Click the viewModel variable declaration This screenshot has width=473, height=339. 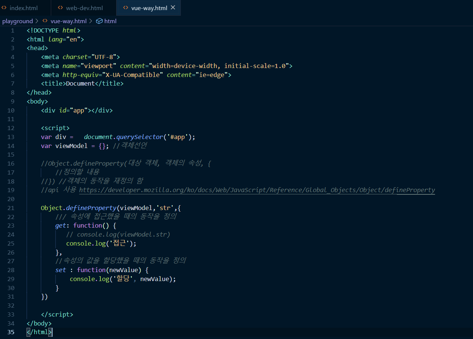71,146
